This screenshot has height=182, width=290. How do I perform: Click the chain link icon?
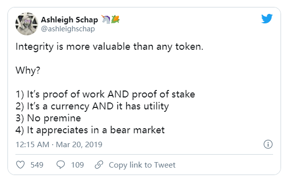(99, 165)
